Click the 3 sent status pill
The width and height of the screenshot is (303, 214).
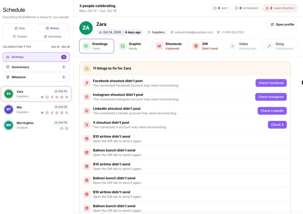click(220, 8)
